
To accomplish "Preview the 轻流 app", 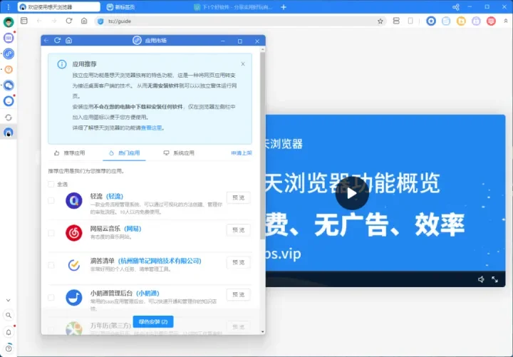I will 239,197.
